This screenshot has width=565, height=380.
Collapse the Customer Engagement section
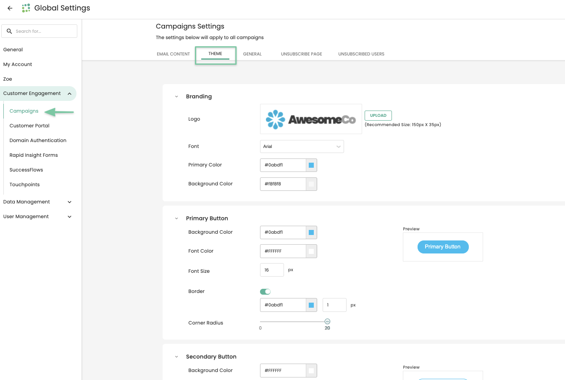point(38,93)
